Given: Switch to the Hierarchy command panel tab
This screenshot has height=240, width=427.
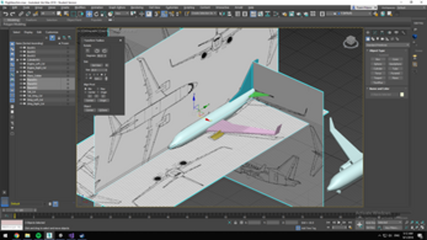Looking at the screenshot, I should [382, 32].
